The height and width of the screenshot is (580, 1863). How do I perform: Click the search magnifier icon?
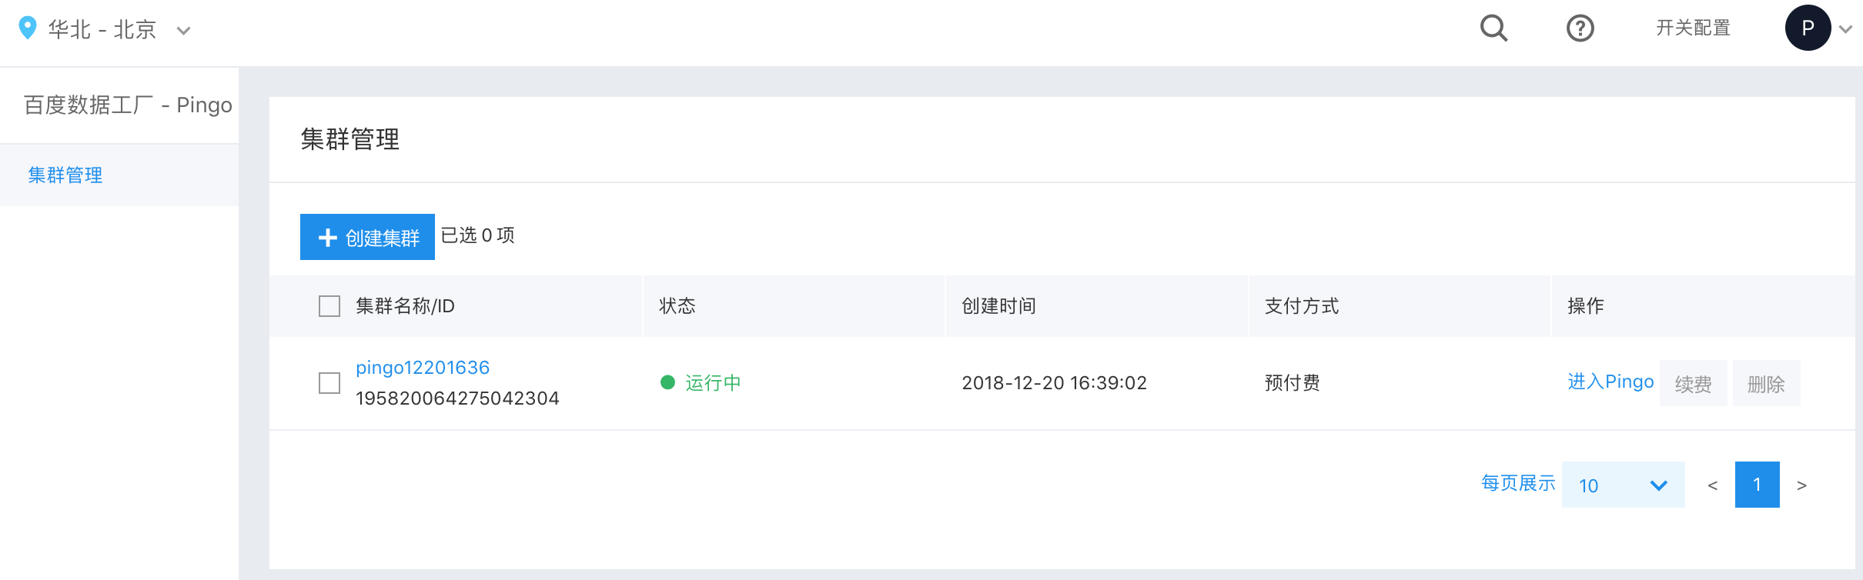(x=1493, y=28)
